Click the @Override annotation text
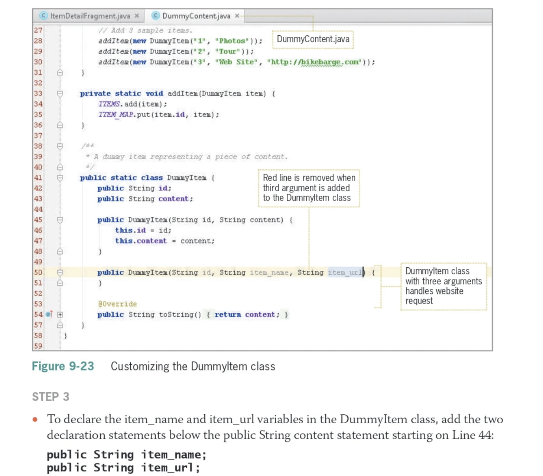This screenshot has width=543, height=476. coord(117,304)
